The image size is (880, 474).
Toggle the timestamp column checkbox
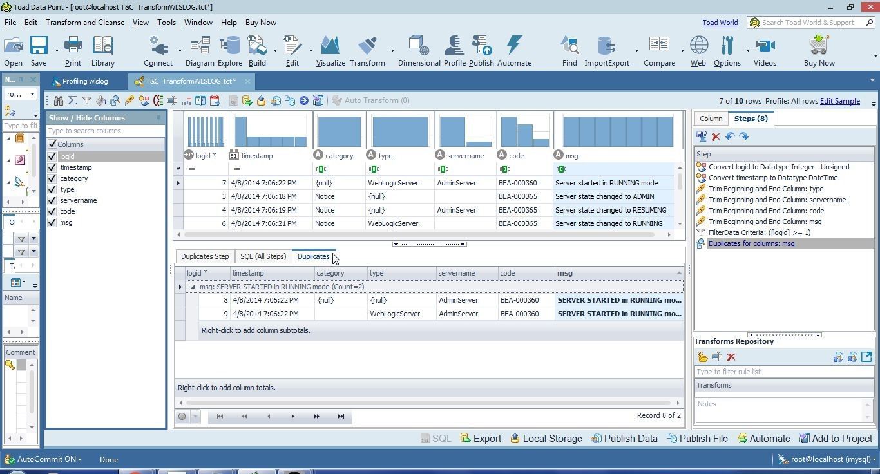[52, 167]
